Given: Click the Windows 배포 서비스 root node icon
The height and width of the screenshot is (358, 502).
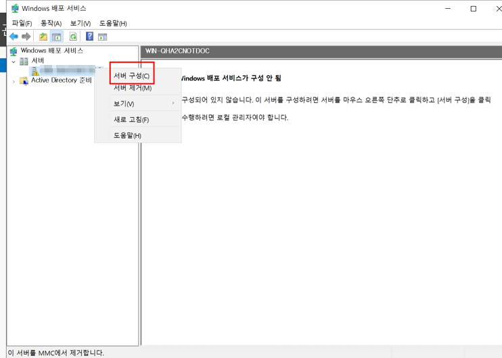Looking at the screenshot, I should pyautogui.click(x=14, y=51).
